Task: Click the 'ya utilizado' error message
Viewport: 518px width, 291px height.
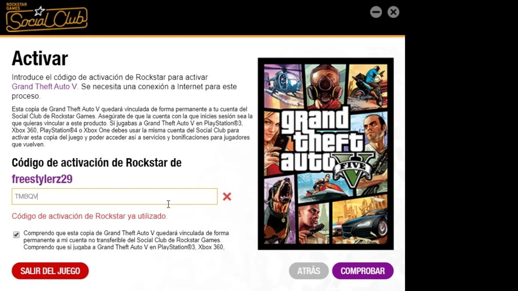Action: (x=89, y=216)
